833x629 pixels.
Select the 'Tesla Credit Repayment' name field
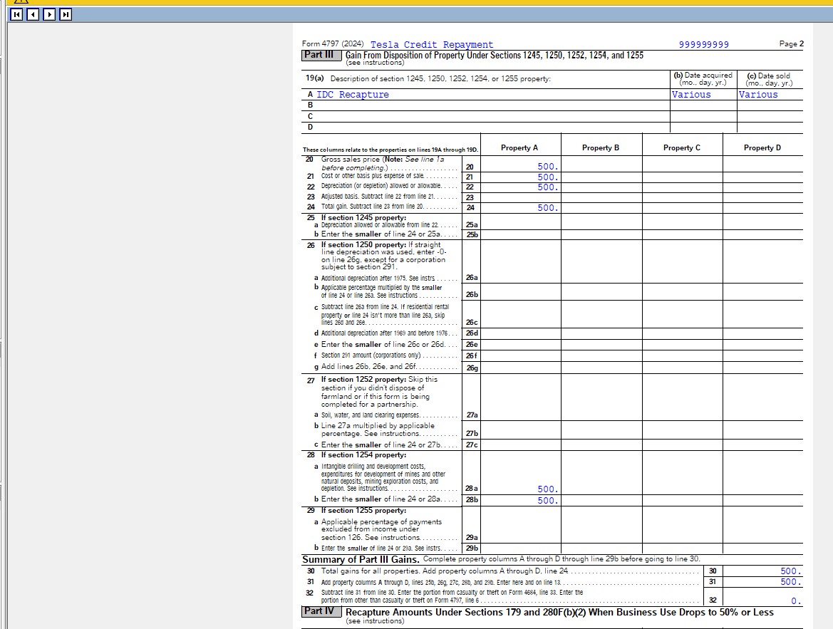(432, 45)
